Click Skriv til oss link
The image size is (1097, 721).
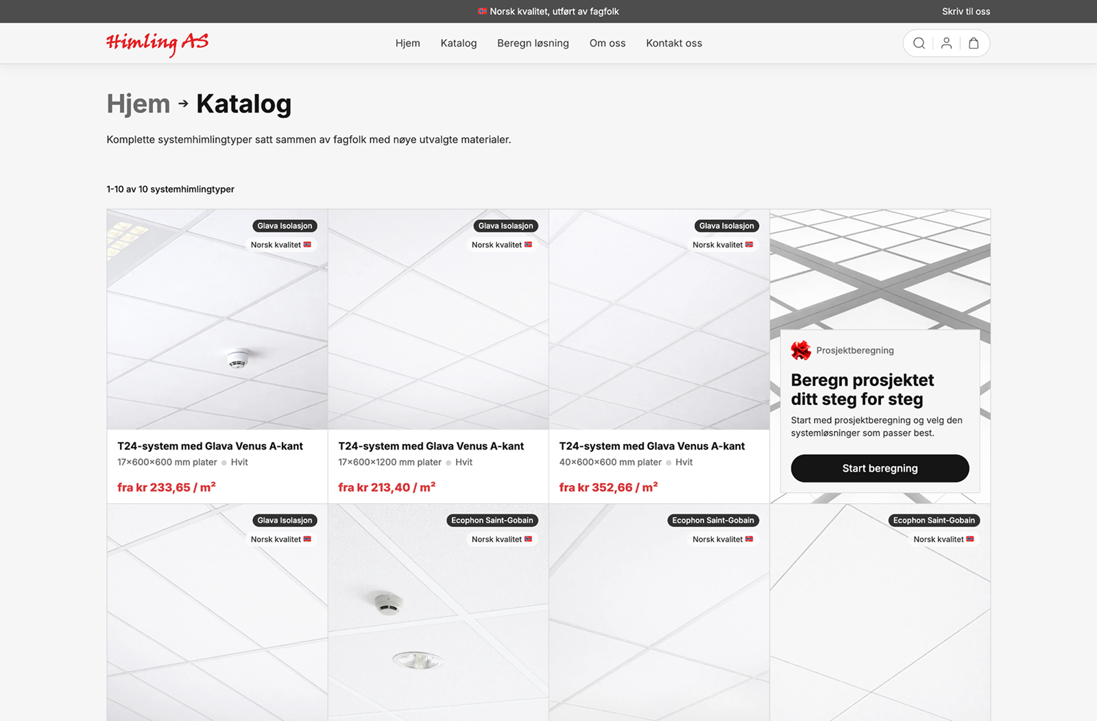coord(966,11)
